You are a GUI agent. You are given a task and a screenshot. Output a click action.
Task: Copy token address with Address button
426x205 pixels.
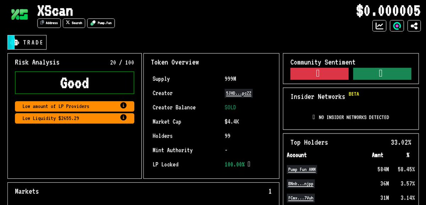49,23
